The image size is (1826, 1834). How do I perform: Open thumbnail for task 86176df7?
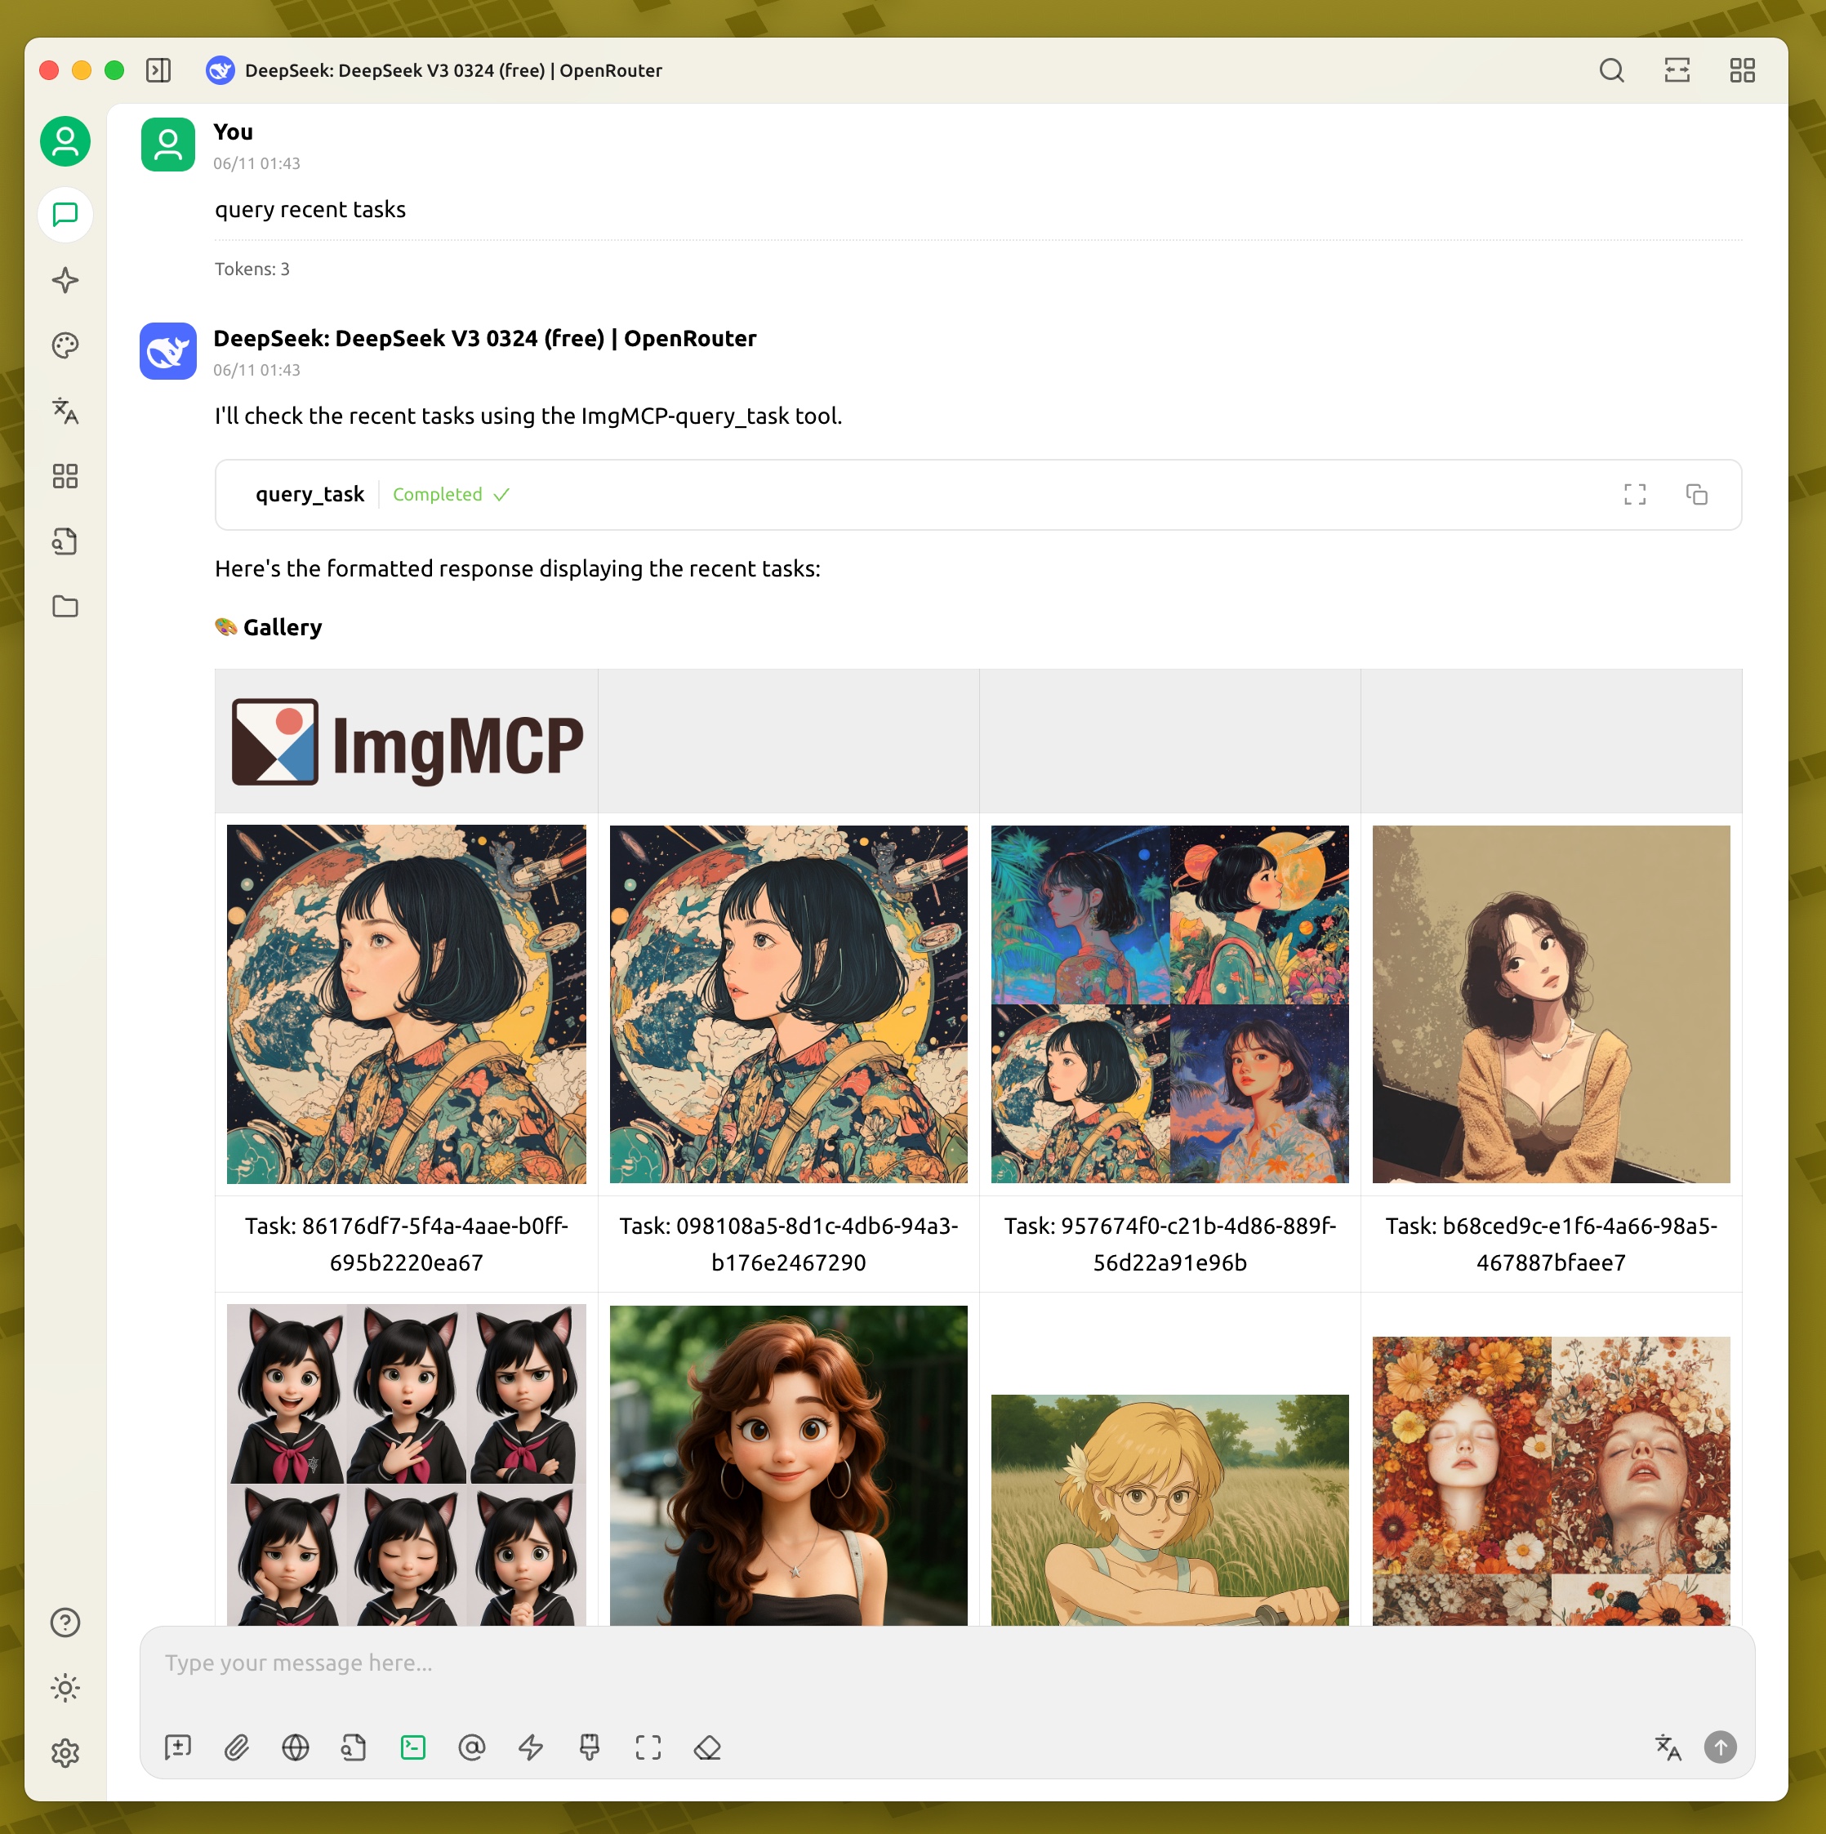pyautogui.click(x=407, y=1004)
